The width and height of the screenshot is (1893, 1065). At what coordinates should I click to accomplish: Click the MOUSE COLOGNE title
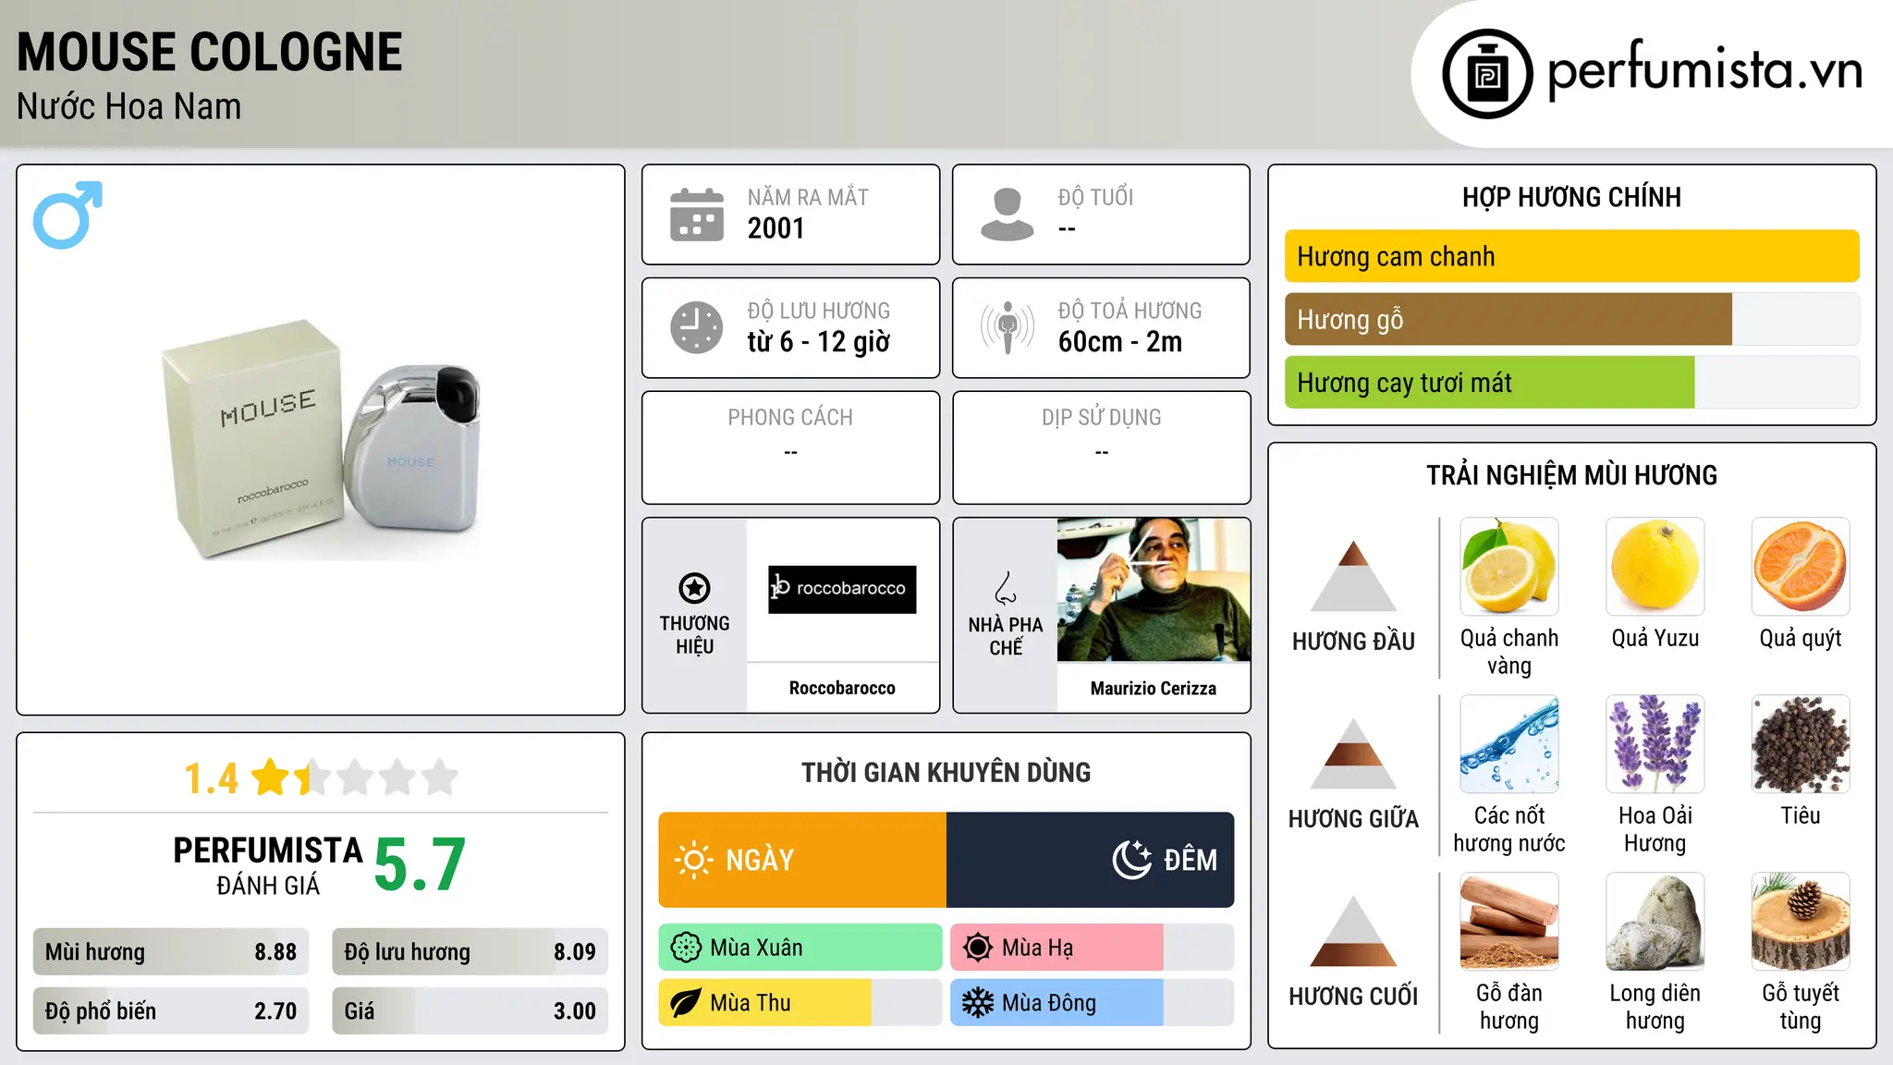(x=210, y=52)
